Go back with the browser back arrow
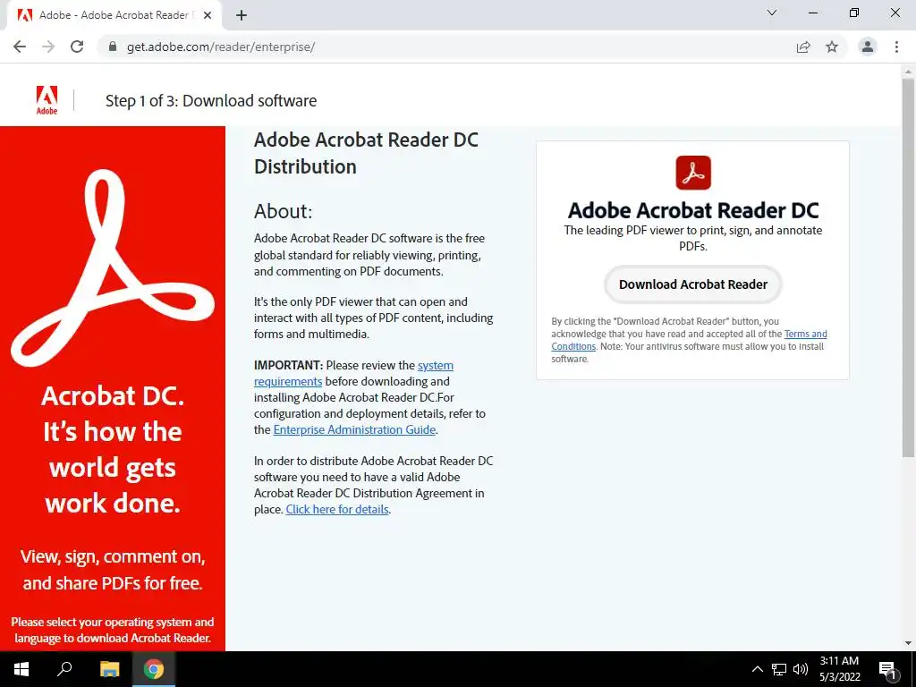Image resolution: width=916 pixels, height=687 pixels. [x=20, y=47]
